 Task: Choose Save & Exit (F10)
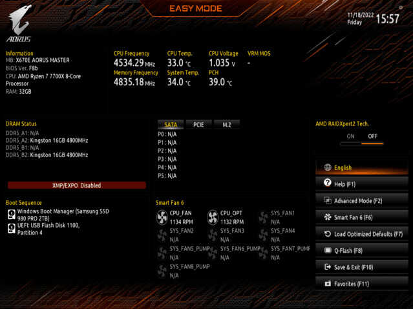[x=362, y=267]
